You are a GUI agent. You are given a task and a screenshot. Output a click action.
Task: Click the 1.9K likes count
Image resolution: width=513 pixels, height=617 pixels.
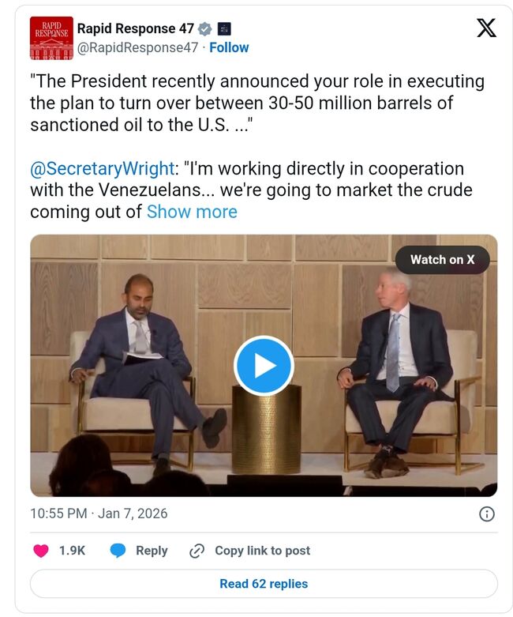(72, 551)
